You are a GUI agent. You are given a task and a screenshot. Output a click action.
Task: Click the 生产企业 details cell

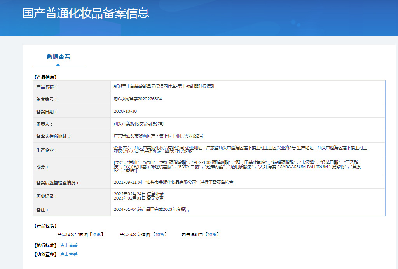[x=240, y=150]
